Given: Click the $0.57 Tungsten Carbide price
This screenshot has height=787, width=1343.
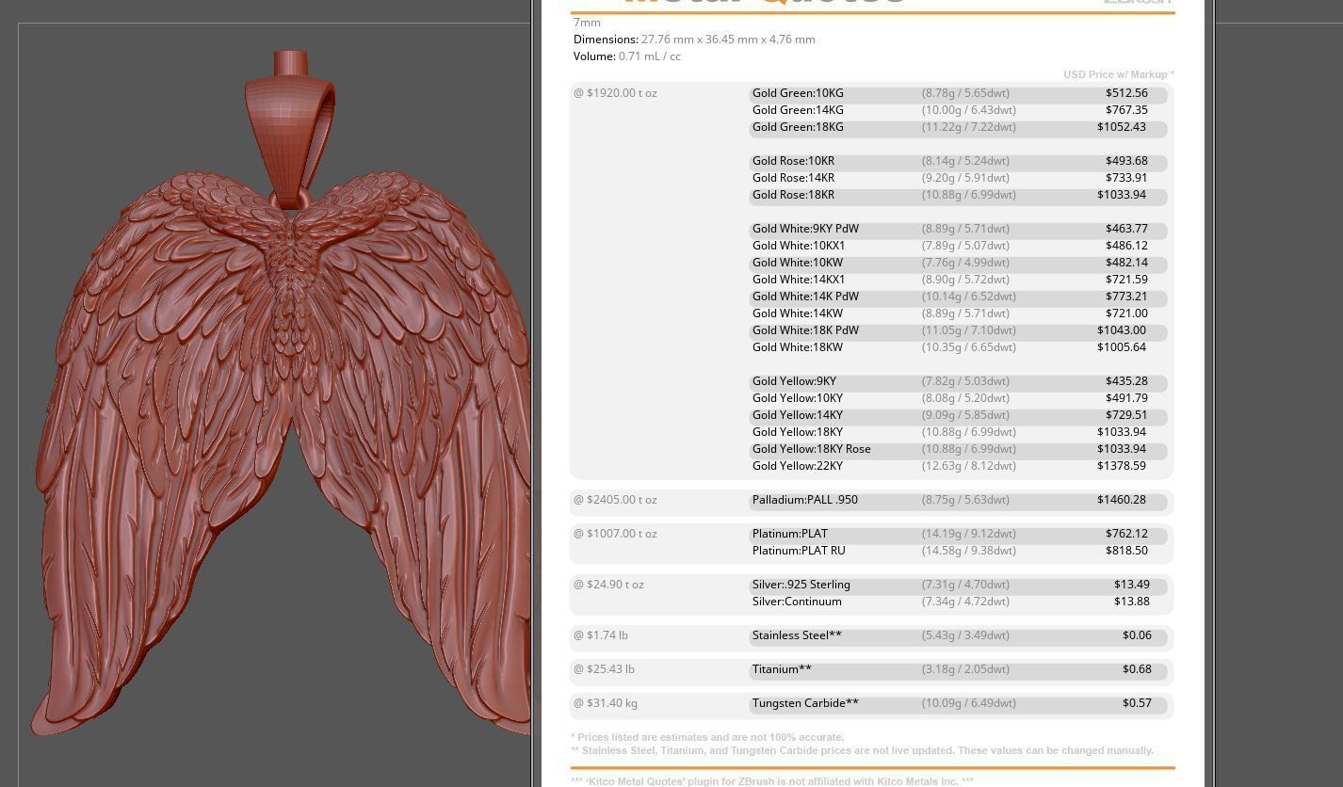Looking at the screenshot, I should point(1137,703).
